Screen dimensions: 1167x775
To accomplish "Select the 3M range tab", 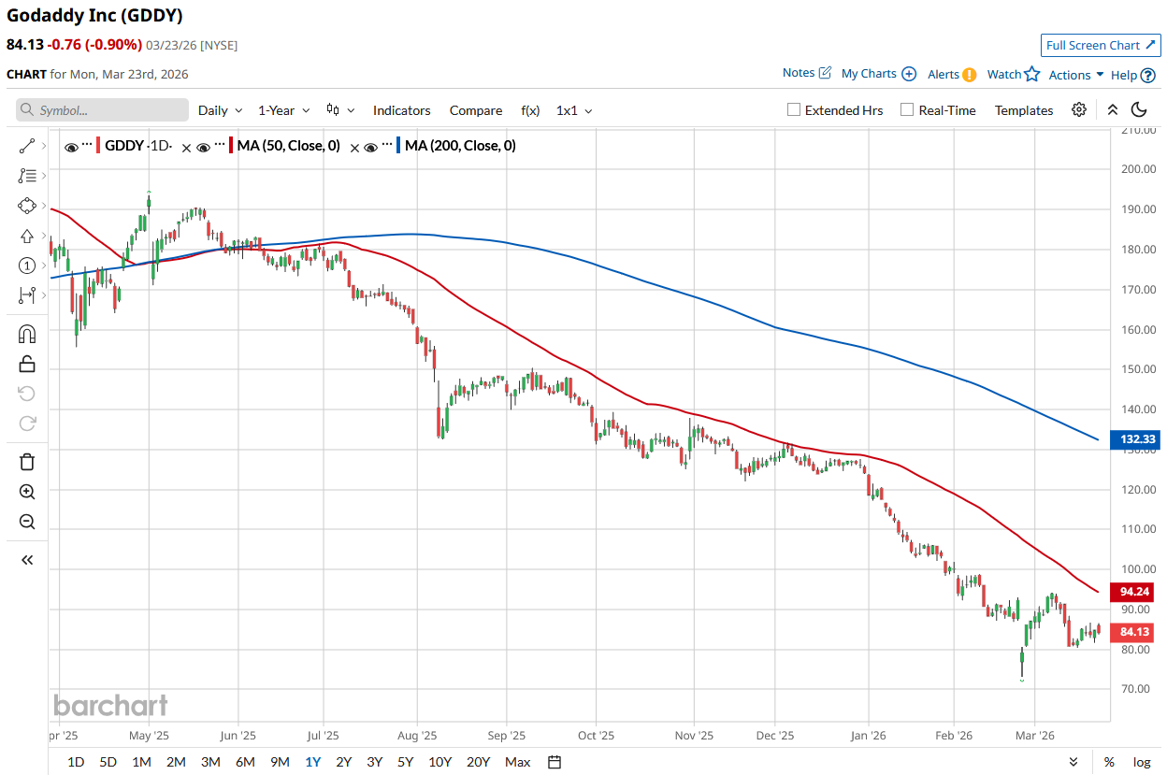I will point(210,762).
